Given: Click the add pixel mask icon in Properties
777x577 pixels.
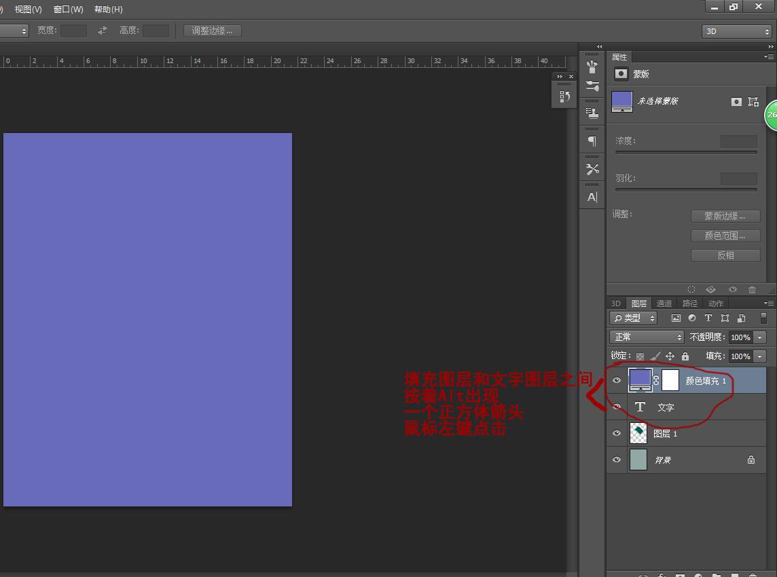Looking at the screenshot, I should pyautogui.click(x=736, y=102).
